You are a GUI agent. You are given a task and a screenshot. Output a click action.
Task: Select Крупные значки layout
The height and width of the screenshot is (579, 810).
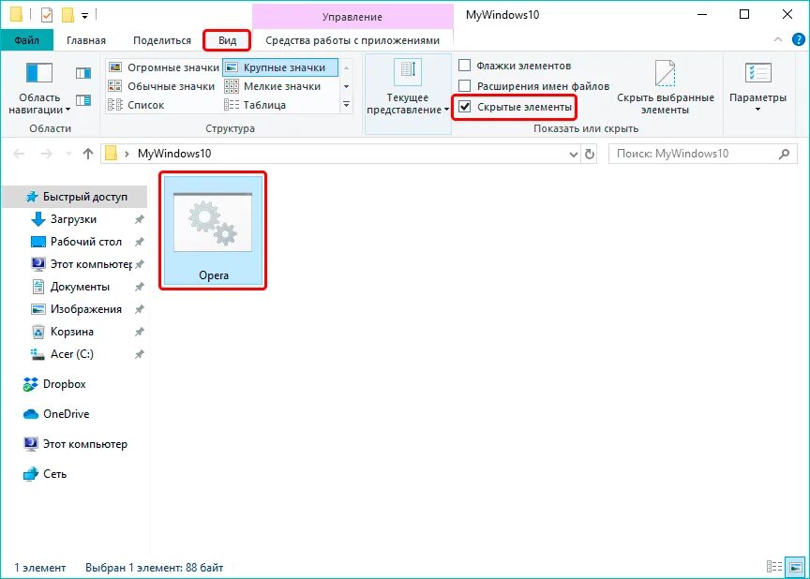pyautogui.click(x=280, y=67)
